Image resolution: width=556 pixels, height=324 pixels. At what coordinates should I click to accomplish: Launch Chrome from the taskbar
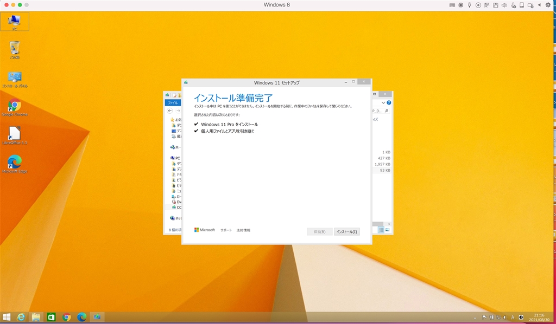point(67,317)
